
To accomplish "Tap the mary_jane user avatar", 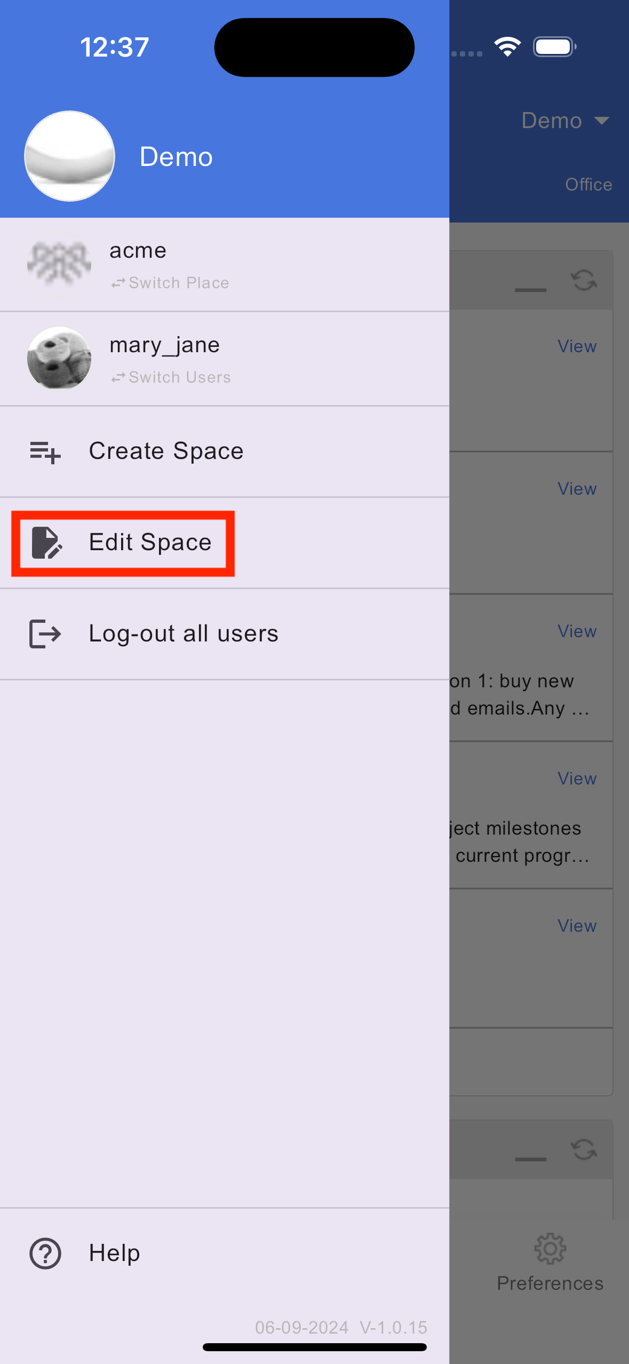I will pos(59,358).
